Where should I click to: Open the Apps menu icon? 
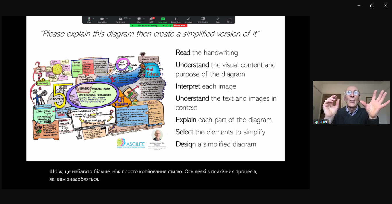coord(218,19)
